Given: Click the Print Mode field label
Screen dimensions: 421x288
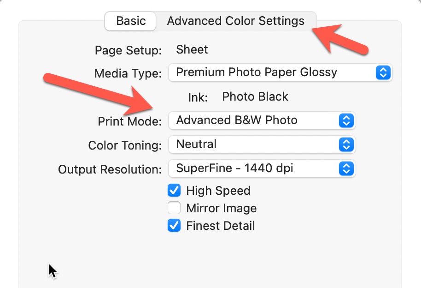Looking at the screenshot, I should pyautogui.click(x=129, y=121).
